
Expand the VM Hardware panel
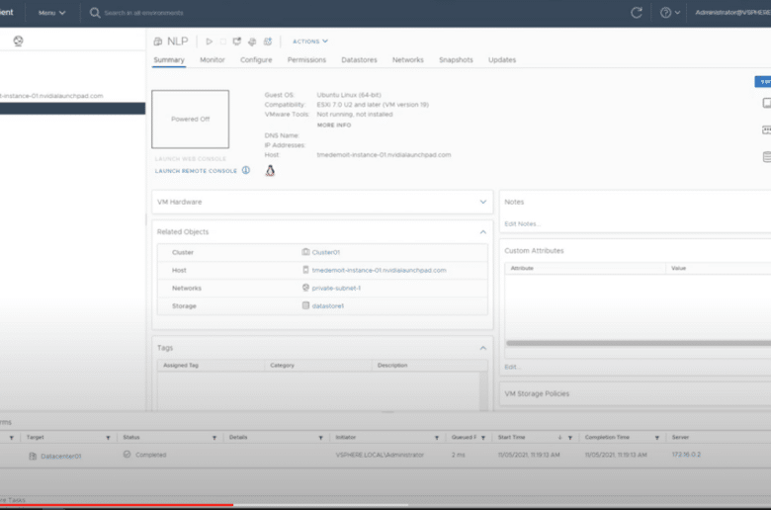click(x=482, y=202)
